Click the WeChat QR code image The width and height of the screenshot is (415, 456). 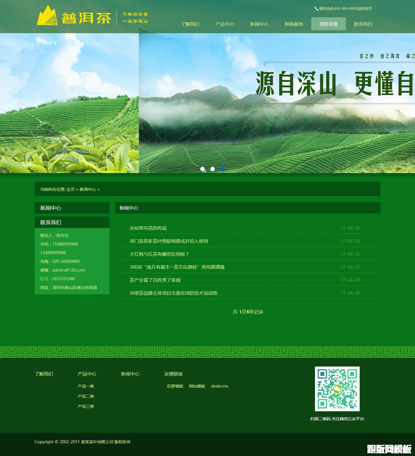pyautogui.click(x=337, y=389)
